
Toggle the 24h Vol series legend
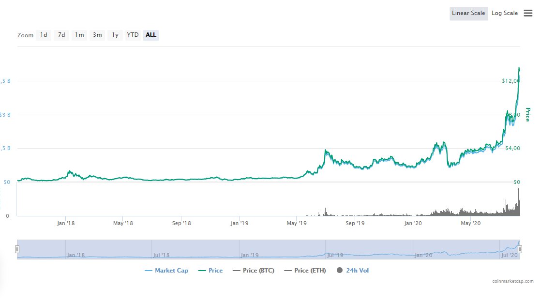tap(353, 271)
